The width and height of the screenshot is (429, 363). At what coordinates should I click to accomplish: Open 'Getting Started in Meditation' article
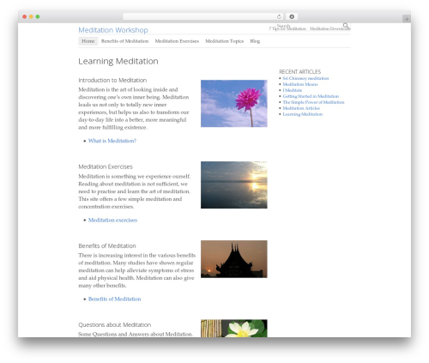[x=311, y=96]
